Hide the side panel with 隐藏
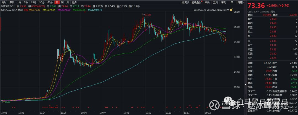 tap(240, 2)
